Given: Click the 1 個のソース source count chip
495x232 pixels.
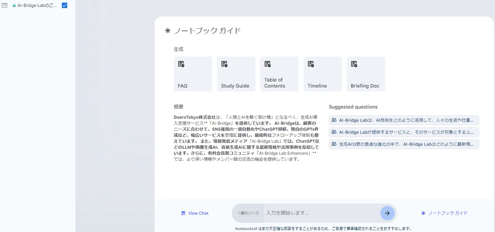Looking at the screenshot, I should click(x=248, y=213).
